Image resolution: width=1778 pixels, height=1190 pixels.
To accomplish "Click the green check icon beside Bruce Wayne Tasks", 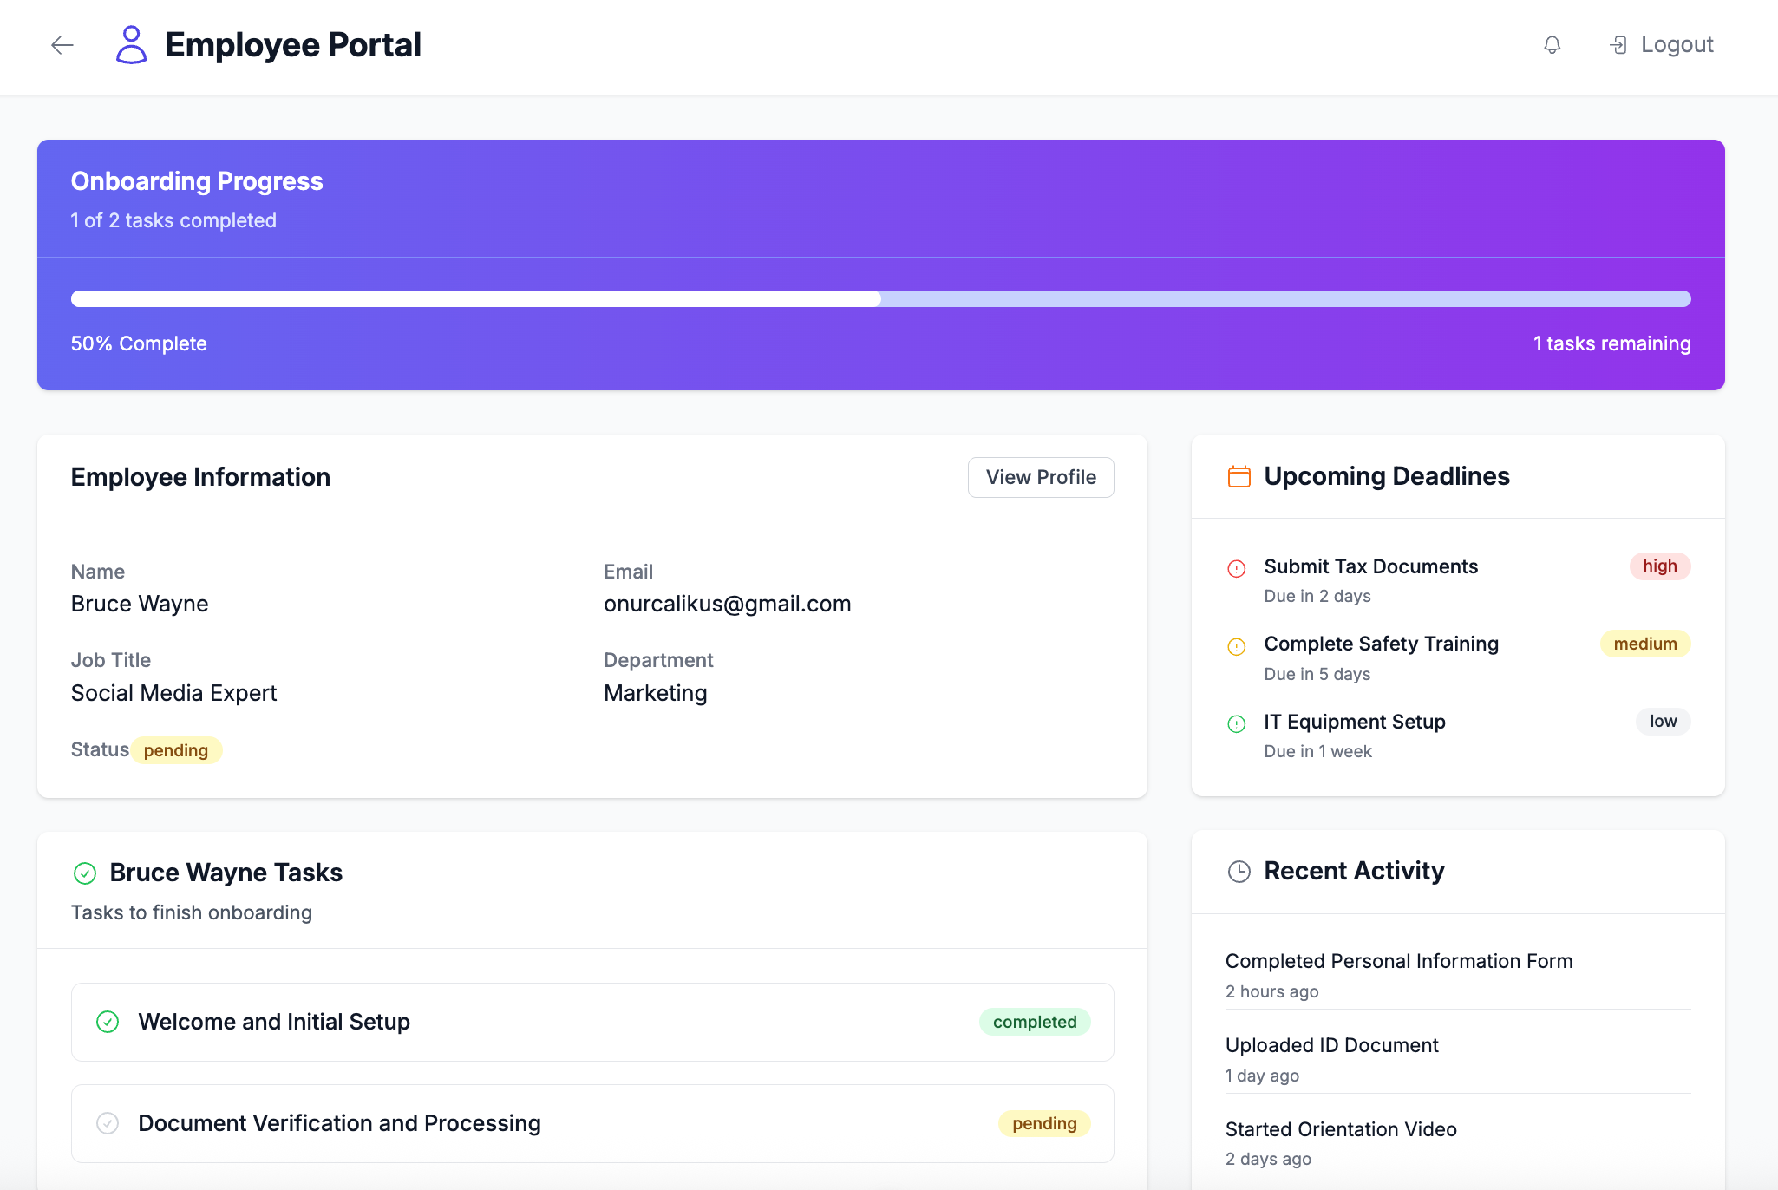I will pos(85,873).
